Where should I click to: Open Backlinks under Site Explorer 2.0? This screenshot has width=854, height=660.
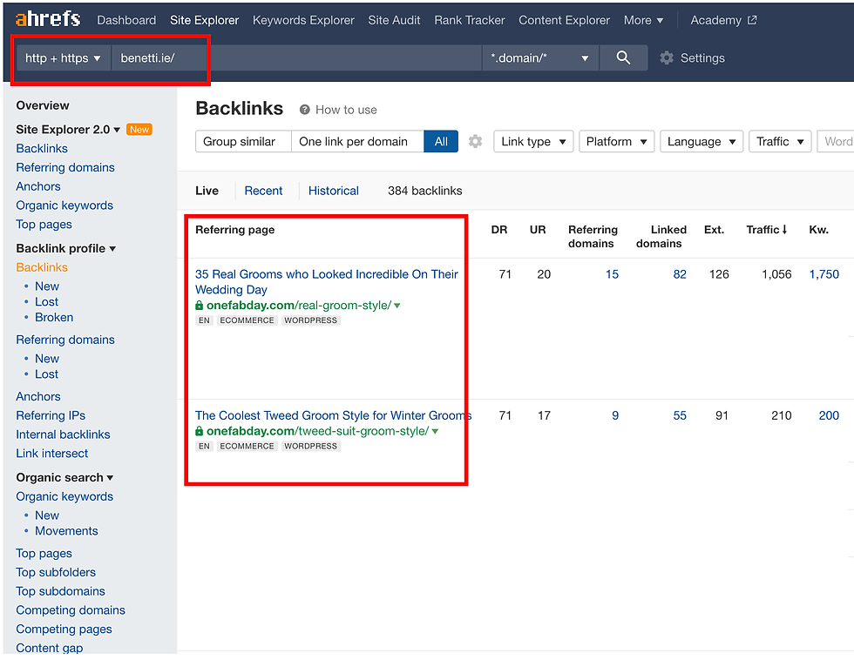click(42, 149)
